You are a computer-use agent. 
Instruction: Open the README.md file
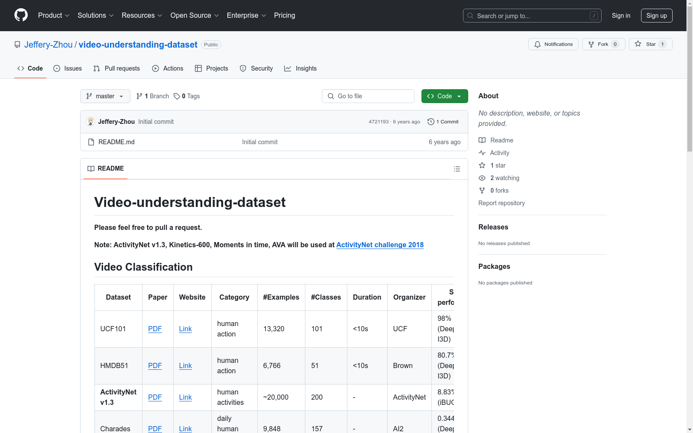pos(117,142)
